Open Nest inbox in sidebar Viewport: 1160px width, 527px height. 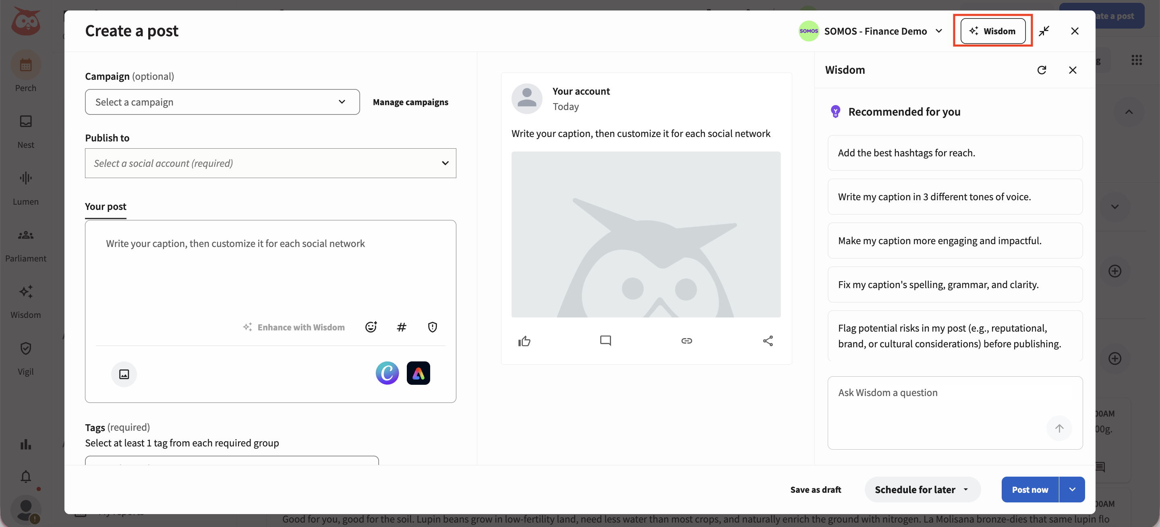point(26,131)
